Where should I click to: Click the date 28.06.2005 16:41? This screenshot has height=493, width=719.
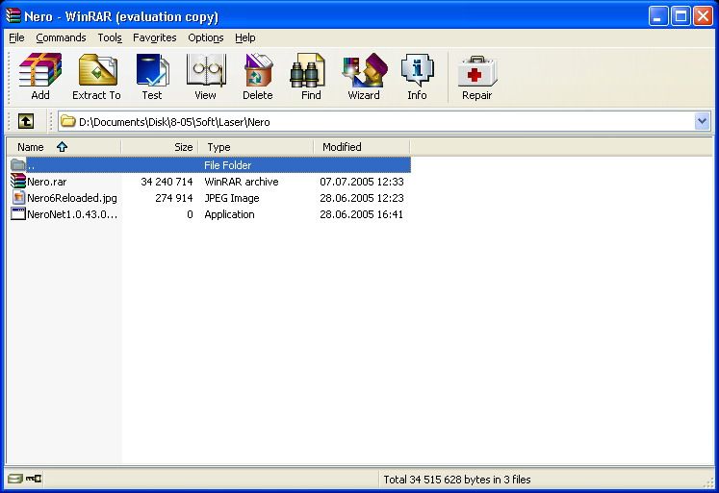click(361, 214)
